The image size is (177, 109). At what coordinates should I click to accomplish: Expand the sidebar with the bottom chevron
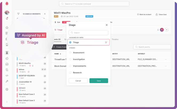coord(7,102)
